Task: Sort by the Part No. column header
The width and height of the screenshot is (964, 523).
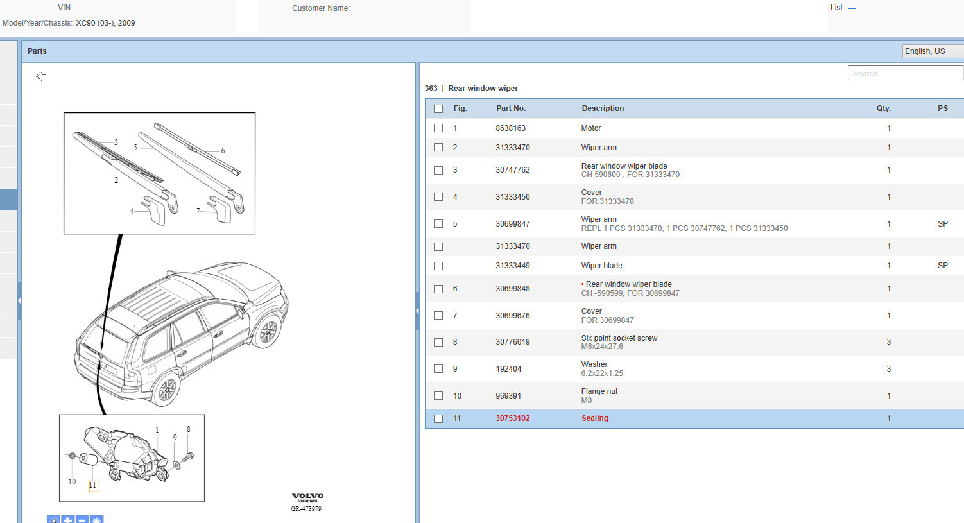Action: [510, 108]
